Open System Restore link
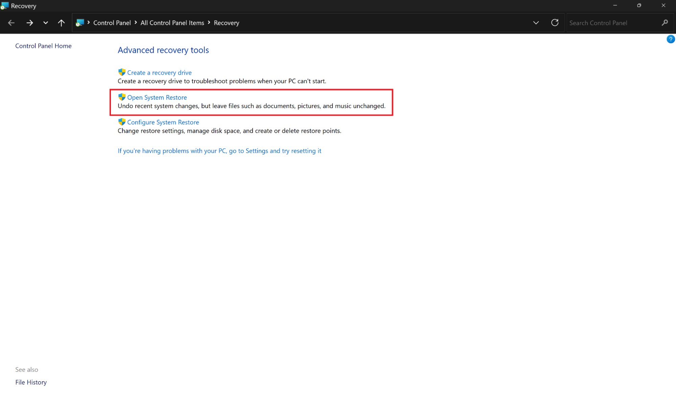This screenshot has height=397, width=676. [x=157, y=97]
